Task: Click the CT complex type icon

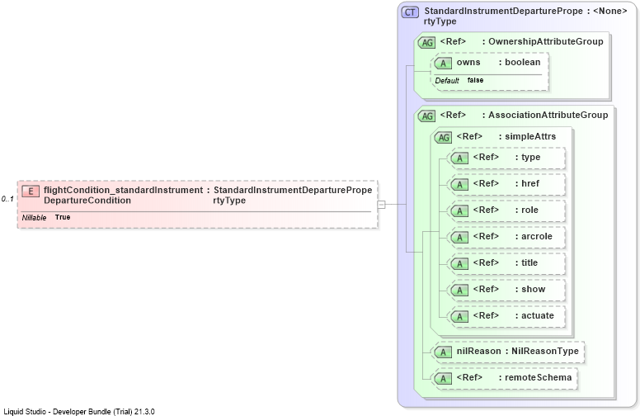Action: pos(410,12)
